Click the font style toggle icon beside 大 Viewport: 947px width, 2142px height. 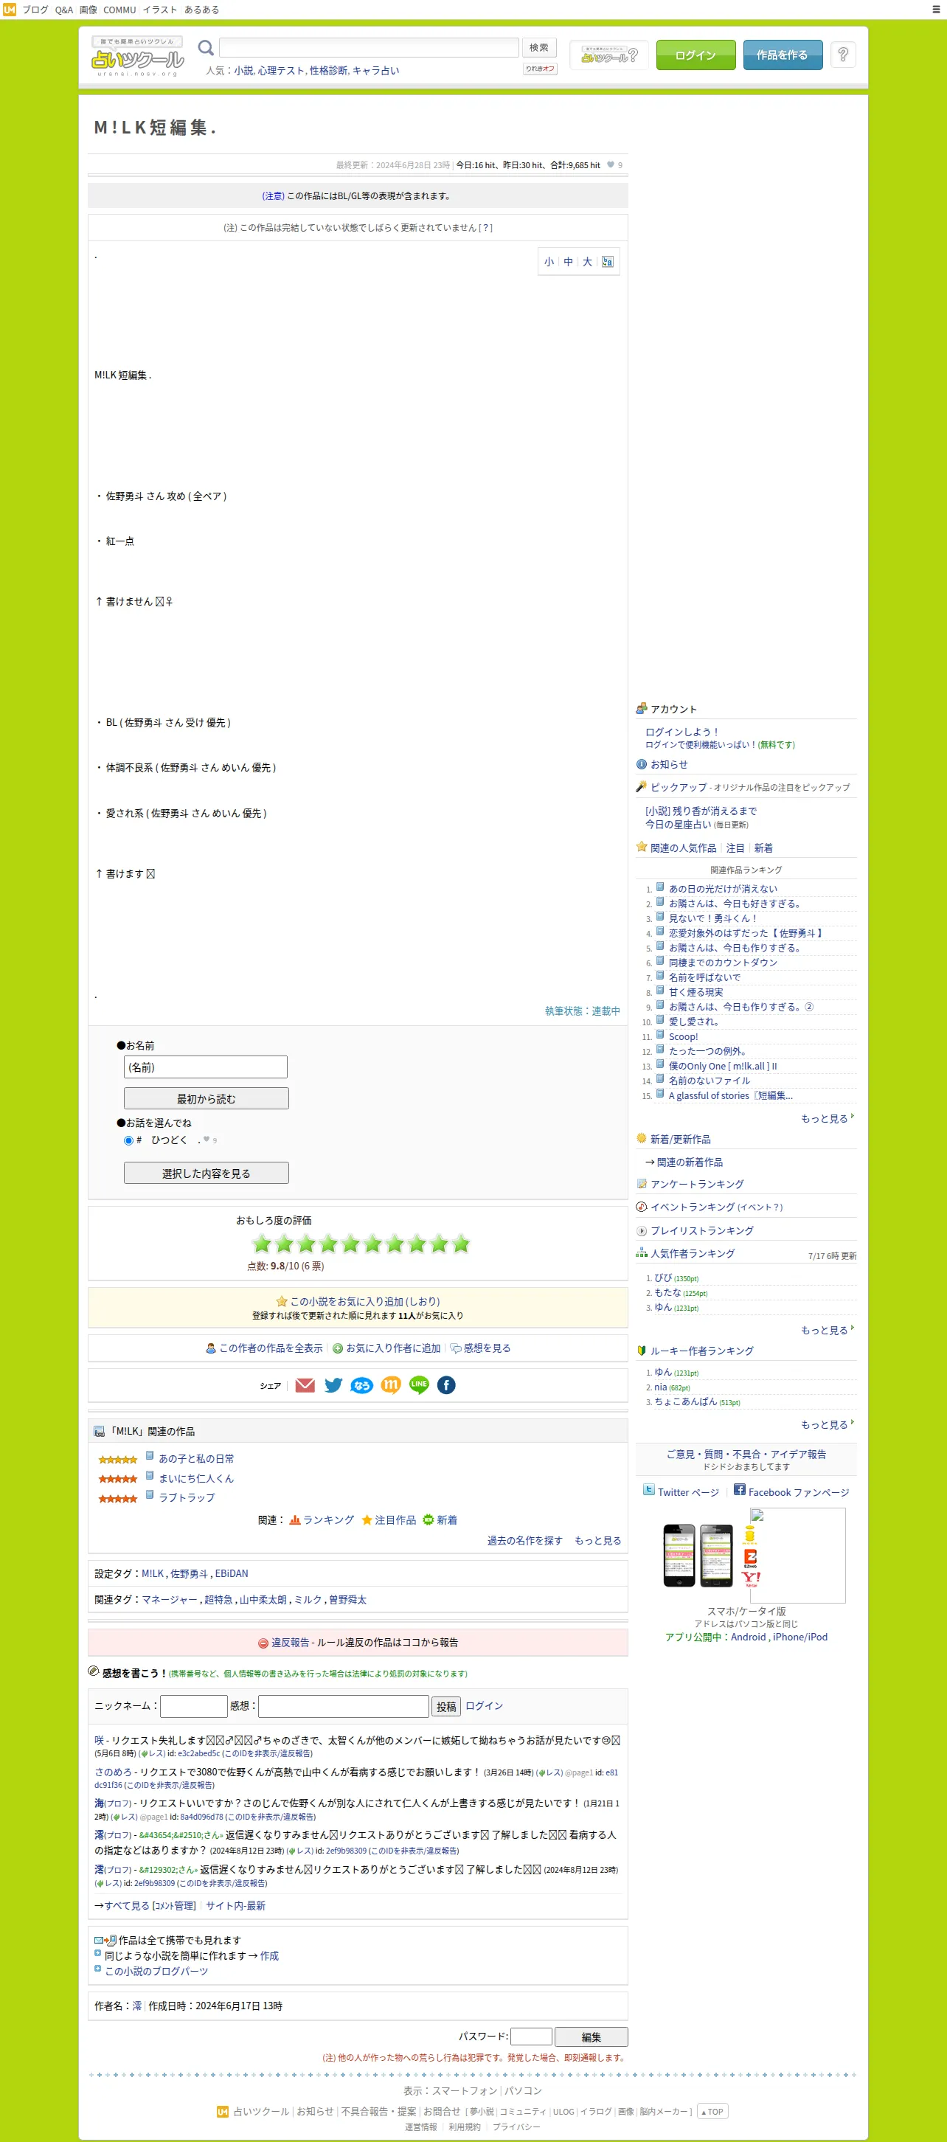tap(608, 261)
